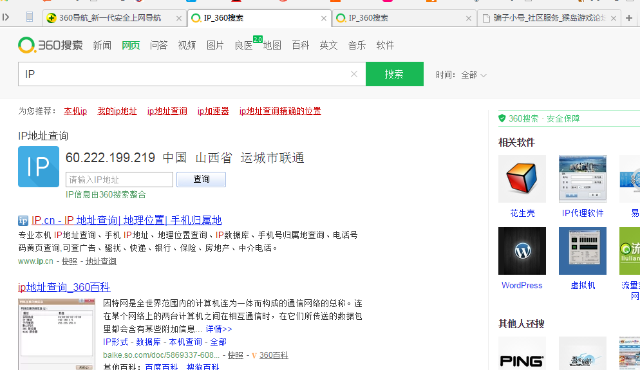Screen dimensions: 640x370
Task: Click the sidebar toggle icon left of tabs
Action: (x=6, y=17)
